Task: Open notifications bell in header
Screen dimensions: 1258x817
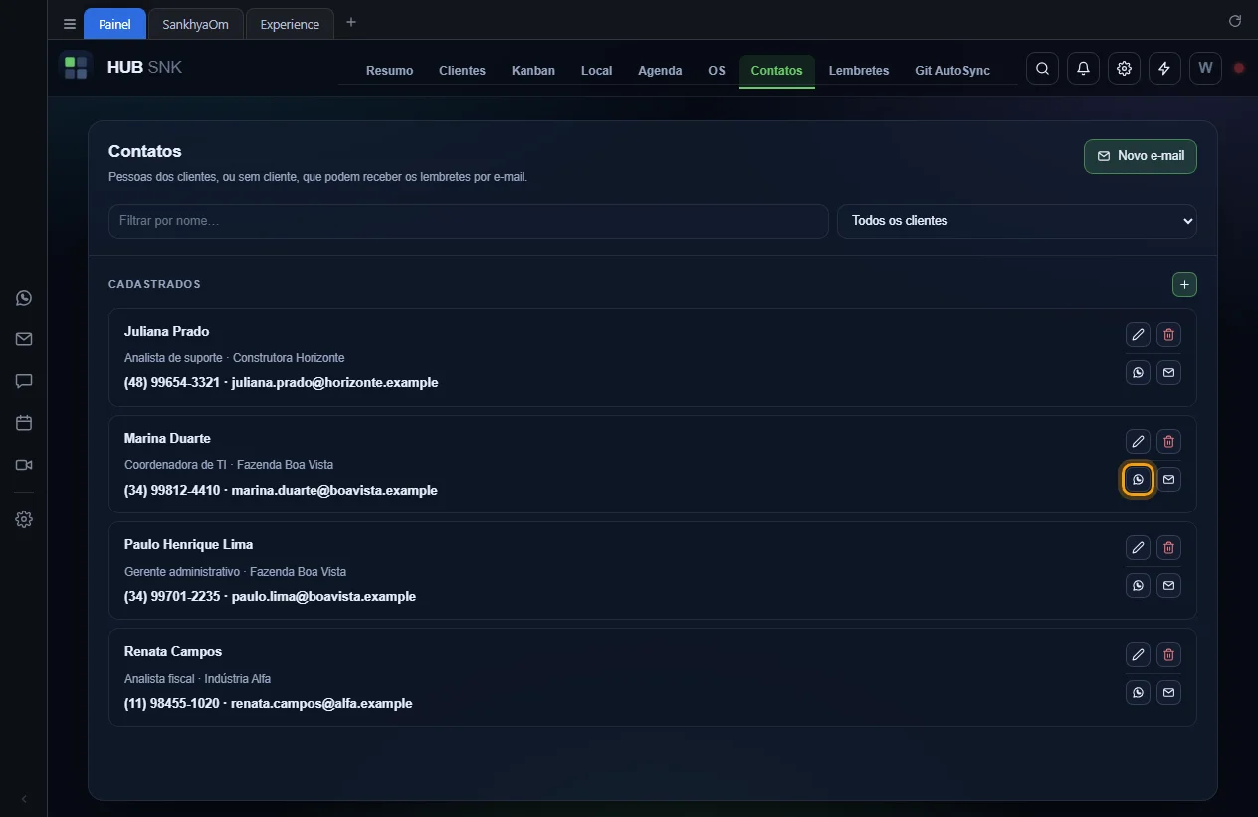Action: tap(1083, 69)
